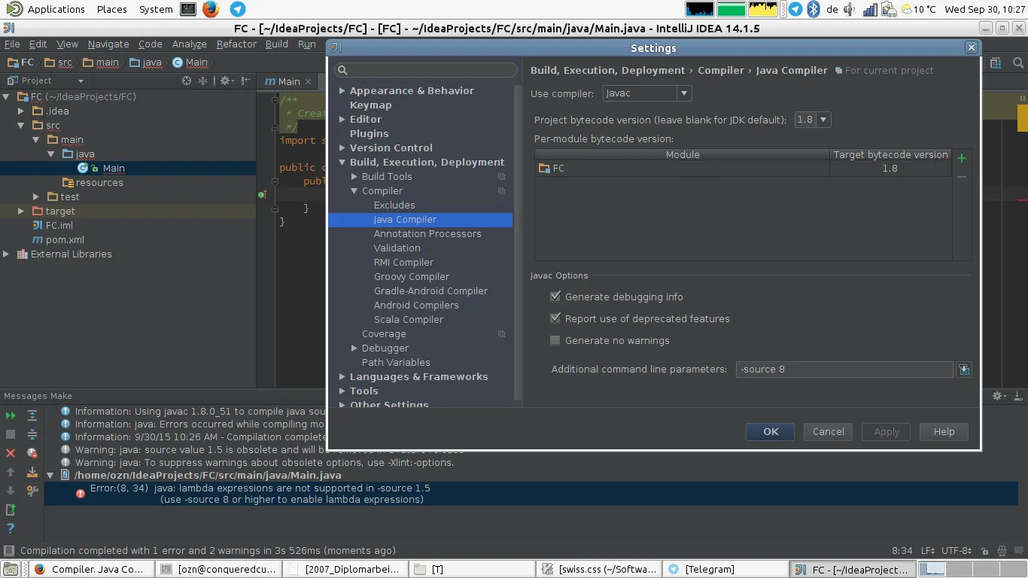Open the Applications menu in top panel
The width and height of the screenshot is (1028, 578).
56,9
